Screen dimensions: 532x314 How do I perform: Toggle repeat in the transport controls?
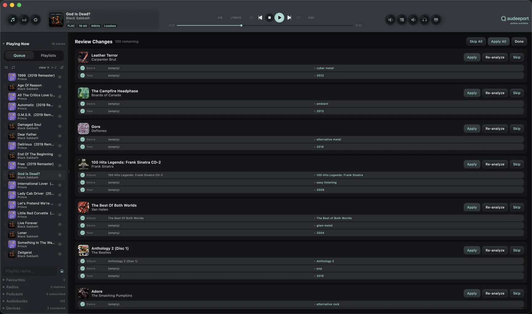coord(298,18)
